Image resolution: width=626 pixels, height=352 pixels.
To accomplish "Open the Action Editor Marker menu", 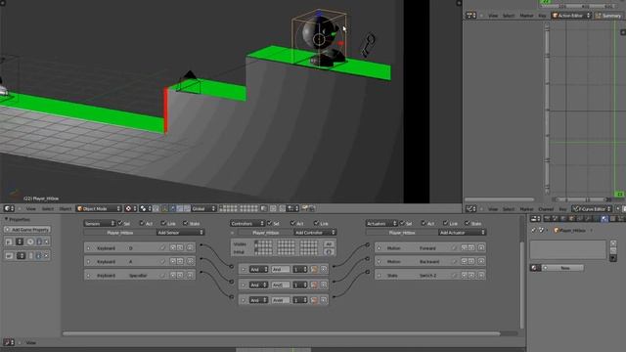I will point(526,16).
